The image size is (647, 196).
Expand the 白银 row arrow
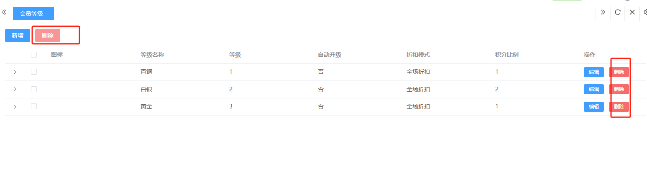15,89
